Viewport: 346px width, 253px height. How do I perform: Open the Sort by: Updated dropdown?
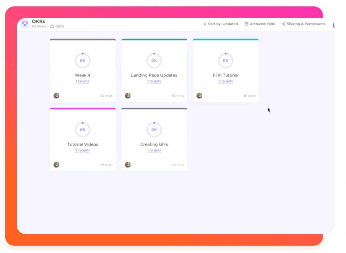(221, 24)
